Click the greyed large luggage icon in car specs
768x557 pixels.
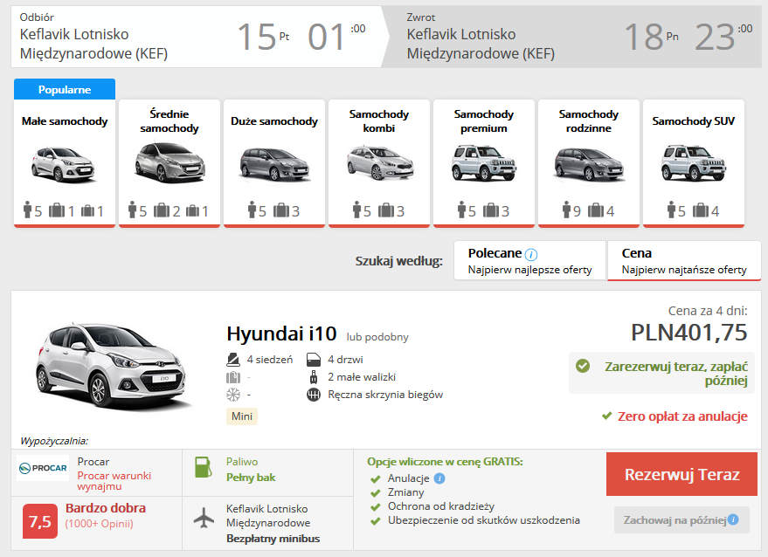click(x=233, y=377)
